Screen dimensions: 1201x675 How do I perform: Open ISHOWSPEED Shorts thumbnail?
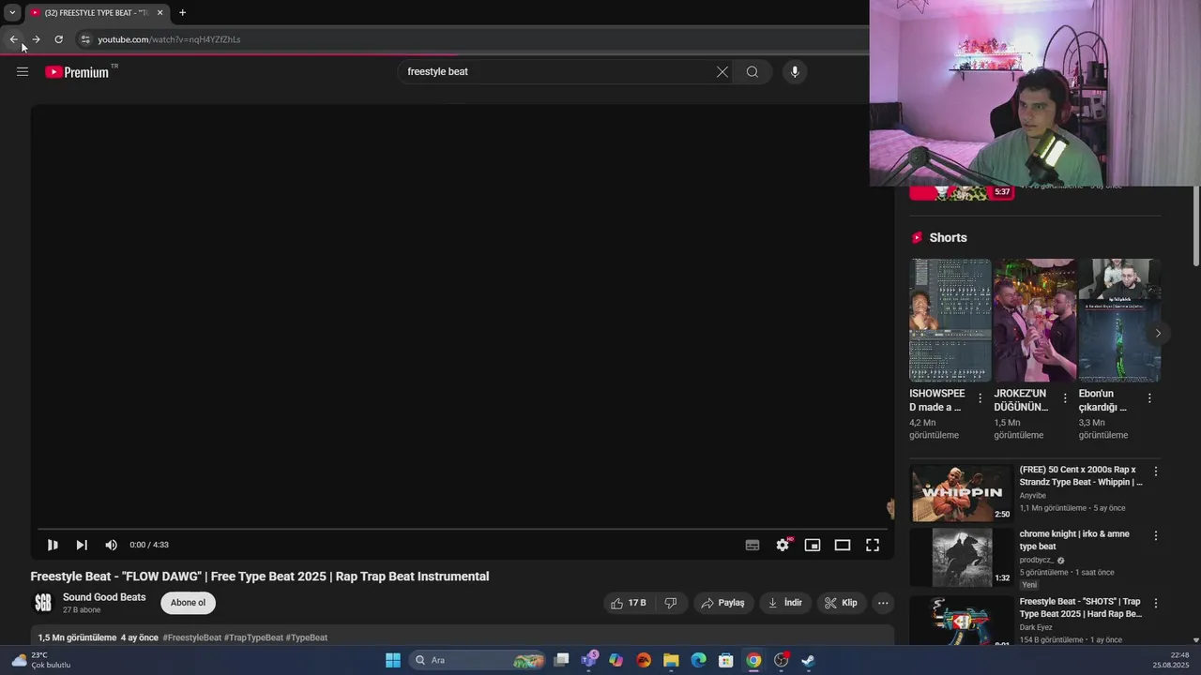(x=950, y=321)
